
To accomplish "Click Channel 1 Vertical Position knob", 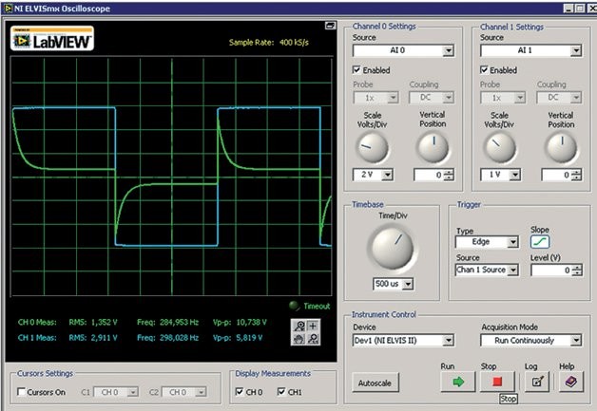I will pos(562,148).
